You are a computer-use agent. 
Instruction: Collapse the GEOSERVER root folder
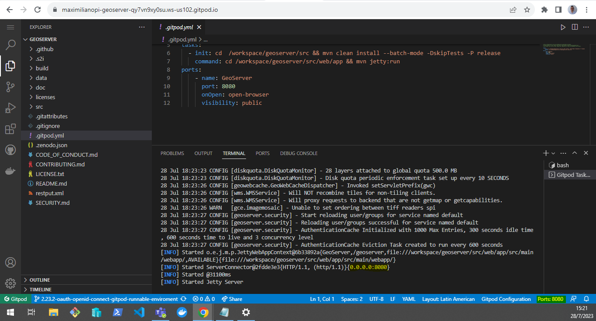coord(86,39)
